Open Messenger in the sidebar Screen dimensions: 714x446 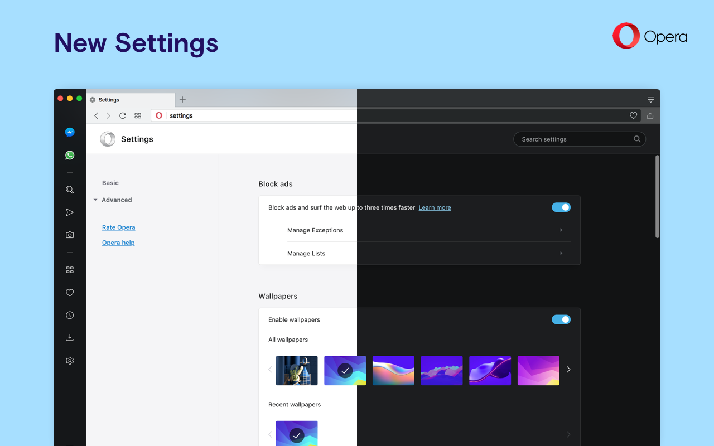[70, 132]
